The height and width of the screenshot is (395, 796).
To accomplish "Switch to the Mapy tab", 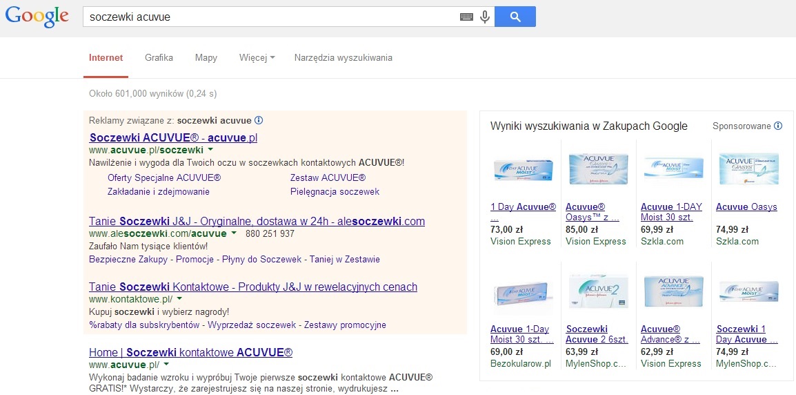I will 206,57.
